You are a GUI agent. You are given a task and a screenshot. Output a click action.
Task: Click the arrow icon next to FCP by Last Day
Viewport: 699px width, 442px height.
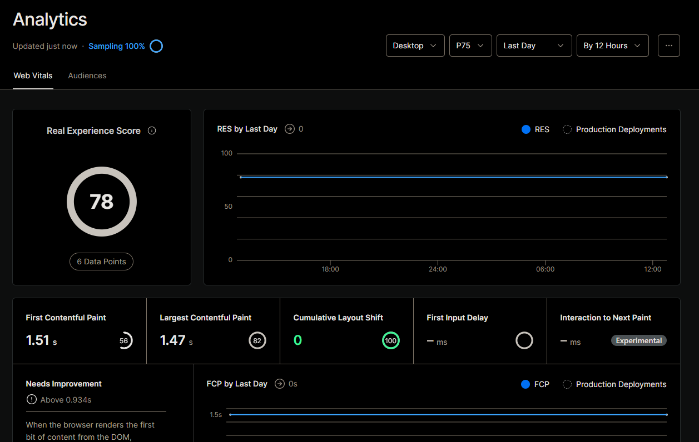pos(279,384)
